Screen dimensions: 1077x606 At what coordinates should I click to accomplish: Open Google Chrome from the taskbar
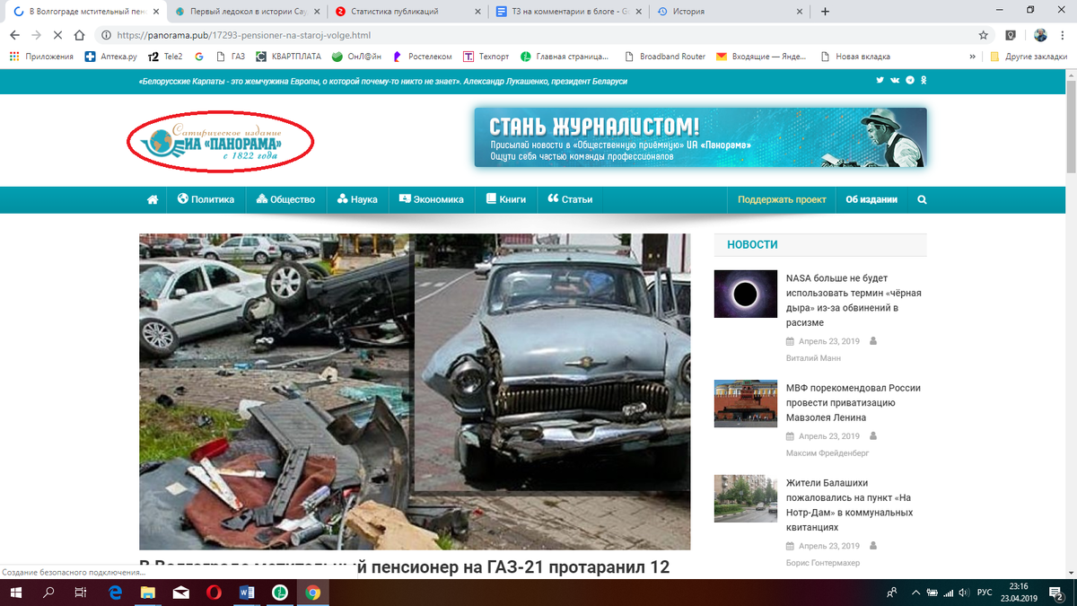pos(313,593)
